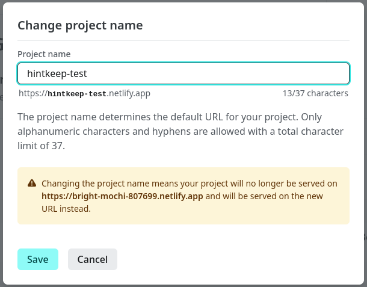Click the warning triangle icon

pos(32,183)
